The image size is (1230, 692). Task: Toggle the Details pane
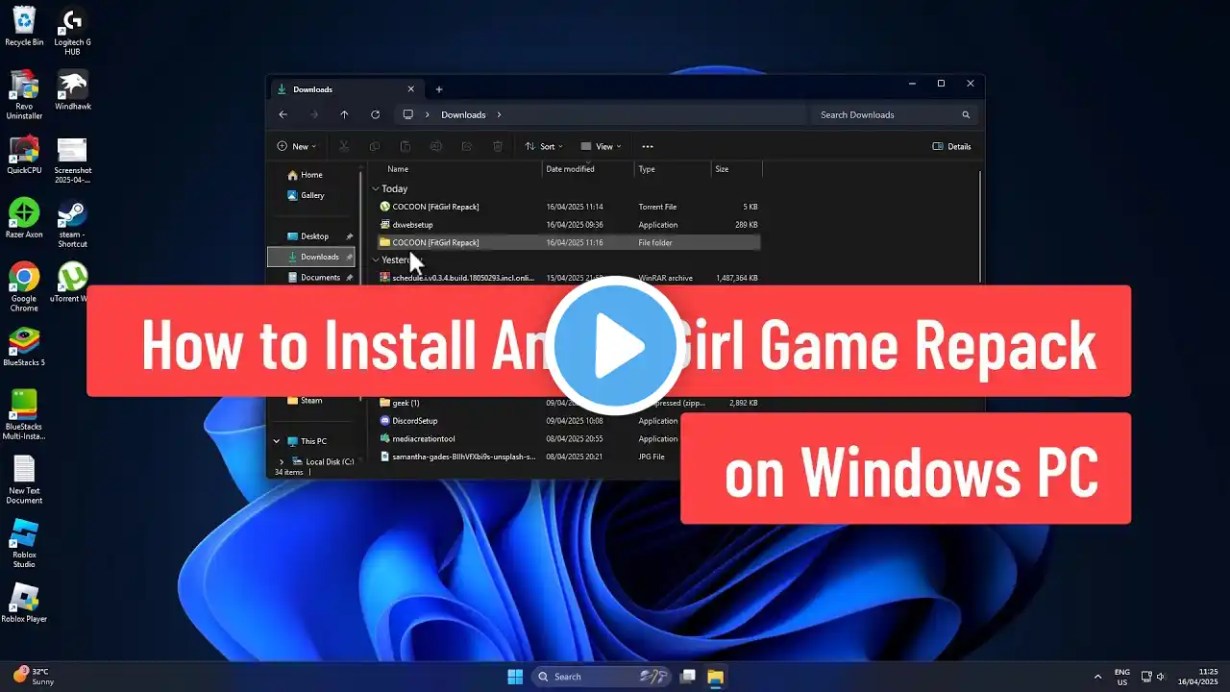coord(952,146)
